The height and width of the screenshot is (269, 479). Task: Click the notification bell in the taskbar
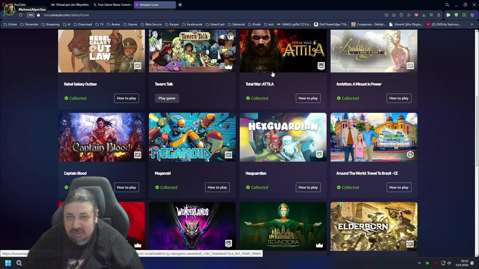(x=472, y=263)
